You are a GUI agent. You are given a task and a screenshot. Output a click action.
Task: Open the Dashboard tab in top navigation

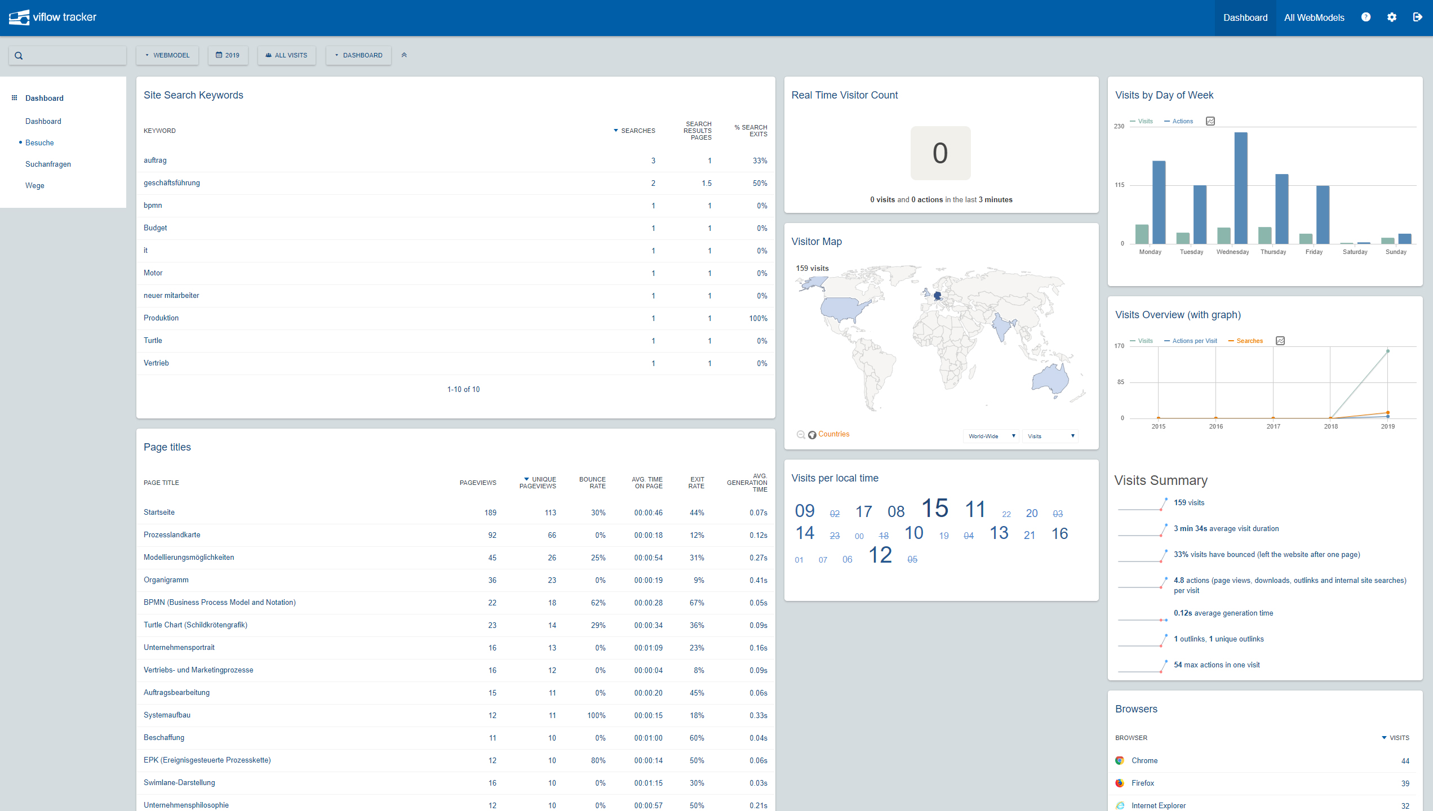pos(1245,18)
